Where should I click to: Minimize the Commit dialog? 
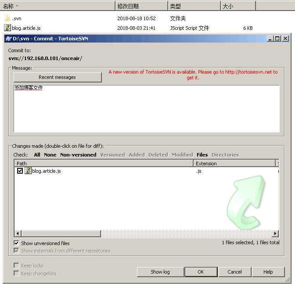(270, 39)
